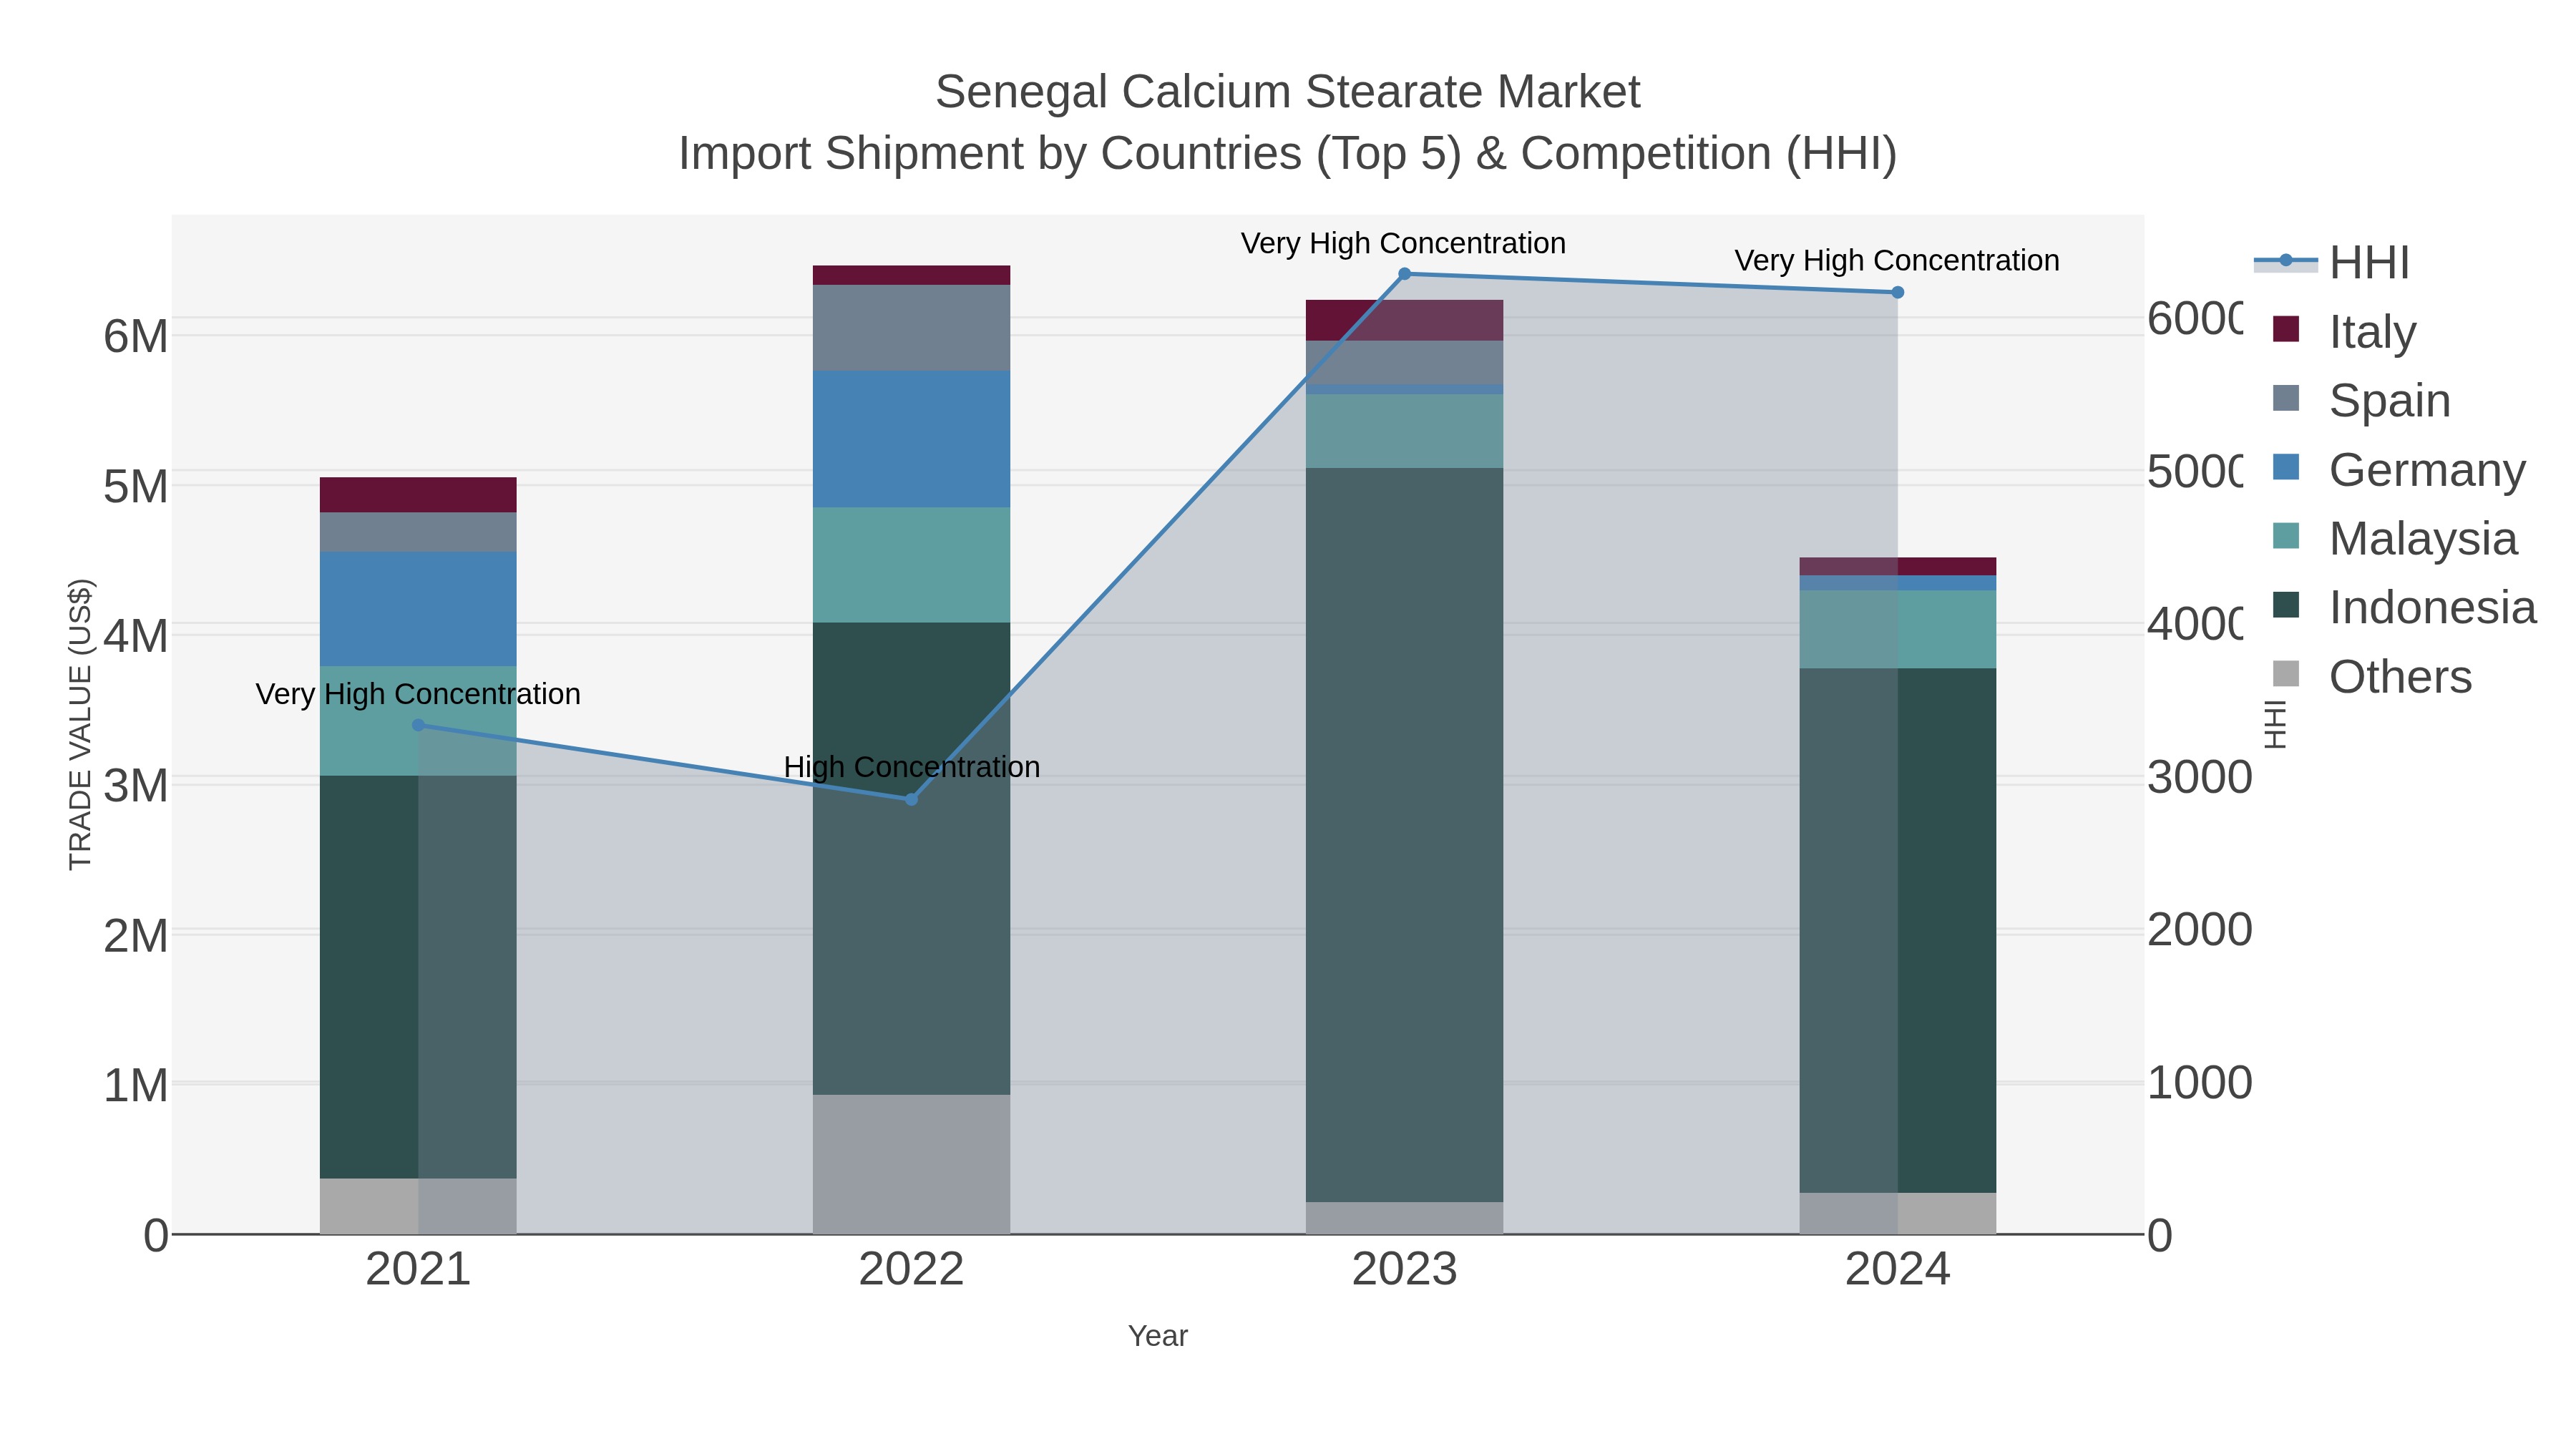Click the 2023 Italy bar segment
Image resolution: width=2576 pixels, height=1449 pixels.
[1404, 320]
